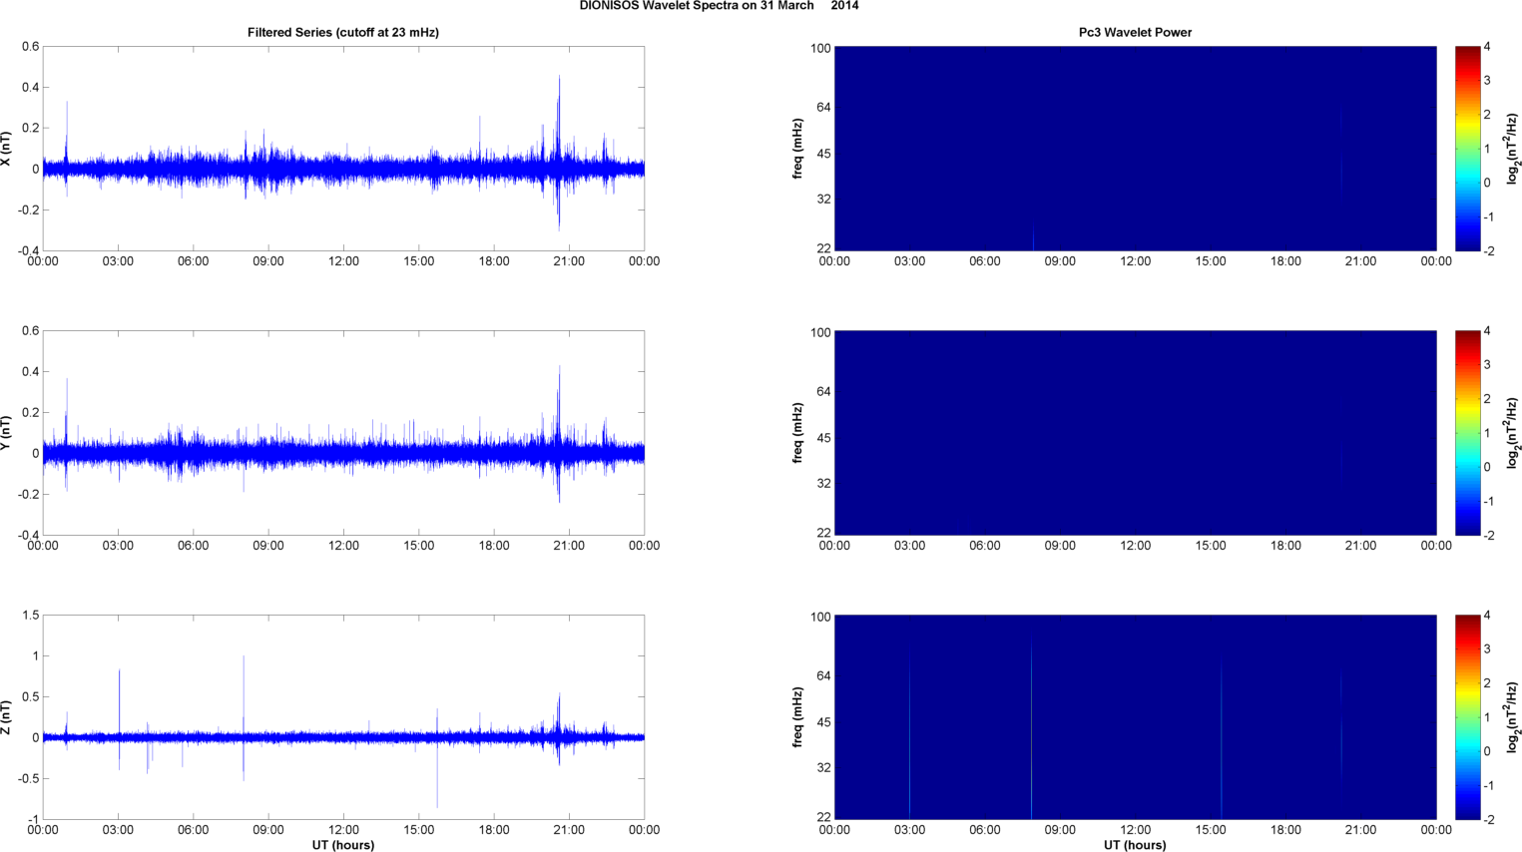Click the 4 tick on the top colorbar
Screen dimensions: 1522x852
(1487, 47)
